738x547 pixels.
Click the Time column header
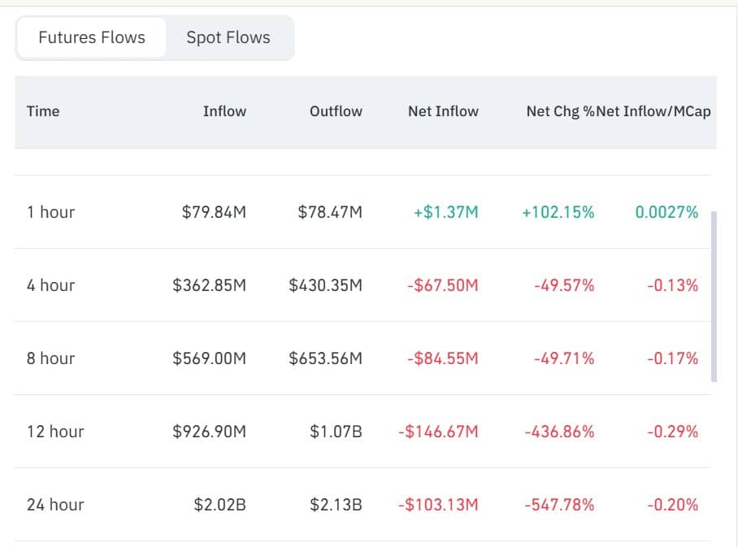coord(43,111)
